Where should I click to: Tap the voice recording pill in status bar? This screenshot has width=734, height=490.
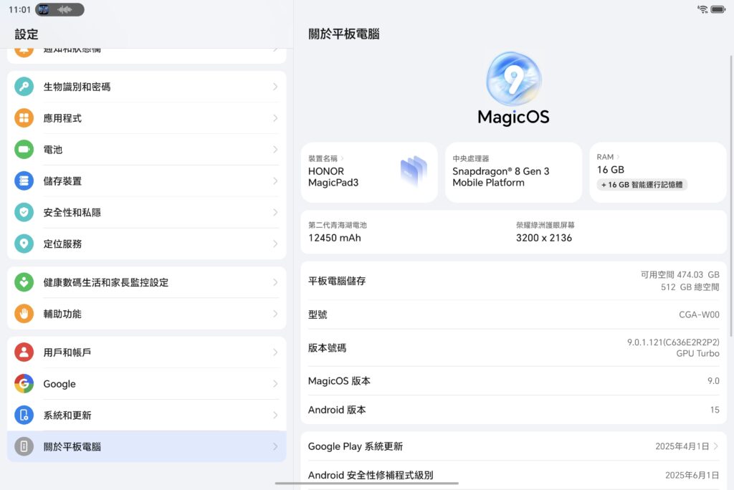point(59,9)
